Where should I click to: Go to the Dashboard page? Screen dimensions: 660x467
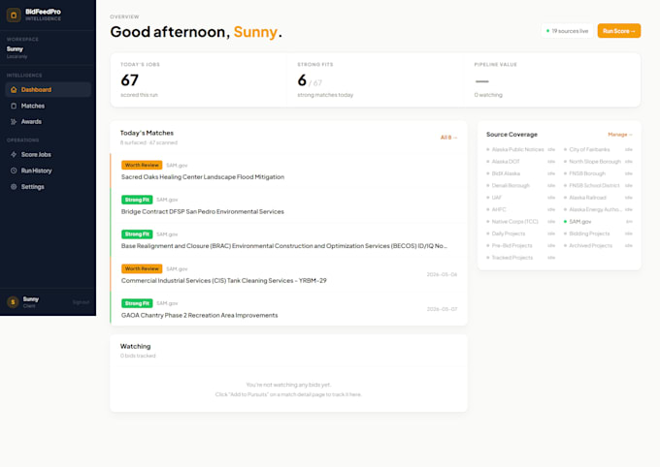point(48,89)
